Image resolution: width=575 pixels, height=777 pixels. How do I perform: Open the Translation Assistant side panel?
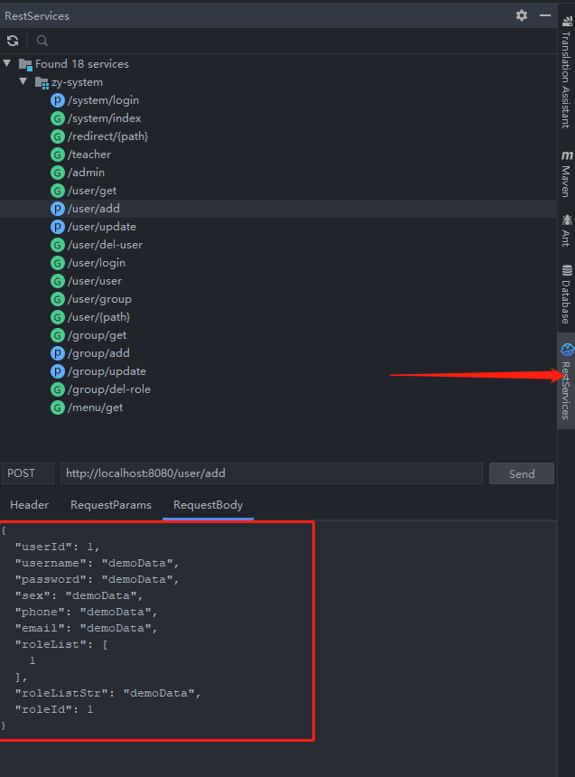[566, 73]
